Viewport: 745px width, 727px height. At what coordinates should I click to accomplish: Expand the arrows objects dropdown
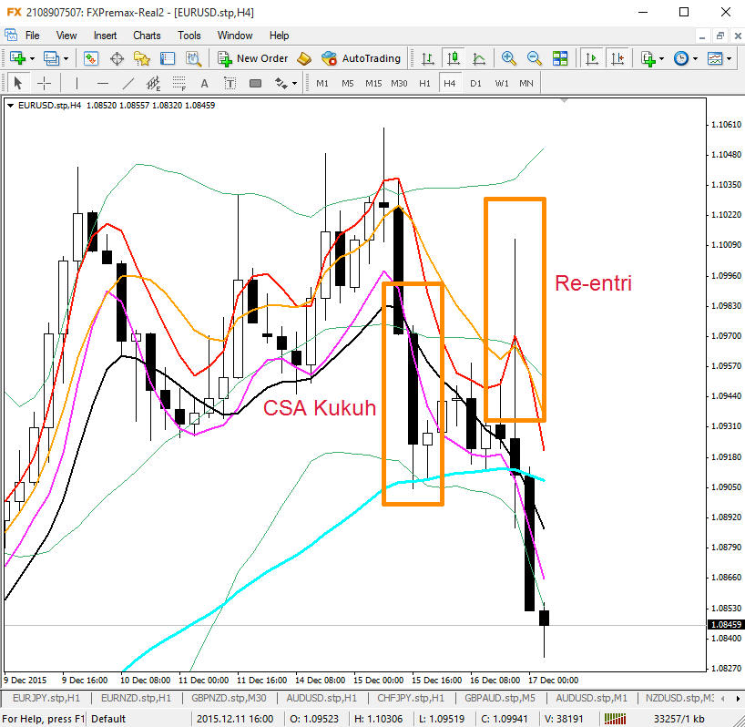point(294,84)
